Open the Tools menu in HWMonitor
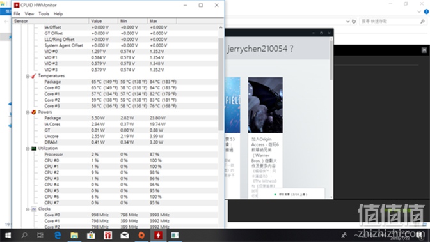Screen dimensions: 430x242 [x=44, y=13]
